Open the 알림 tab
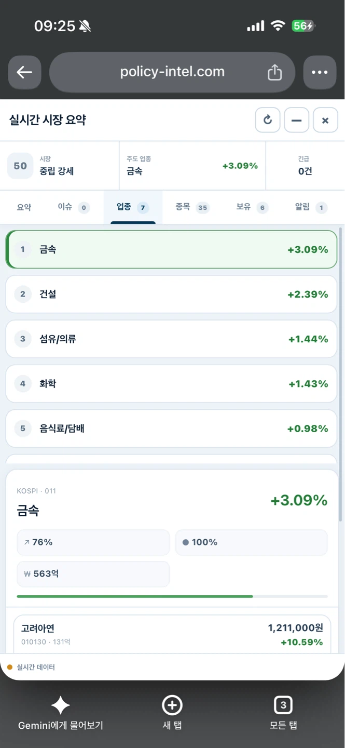 [311, 207]
